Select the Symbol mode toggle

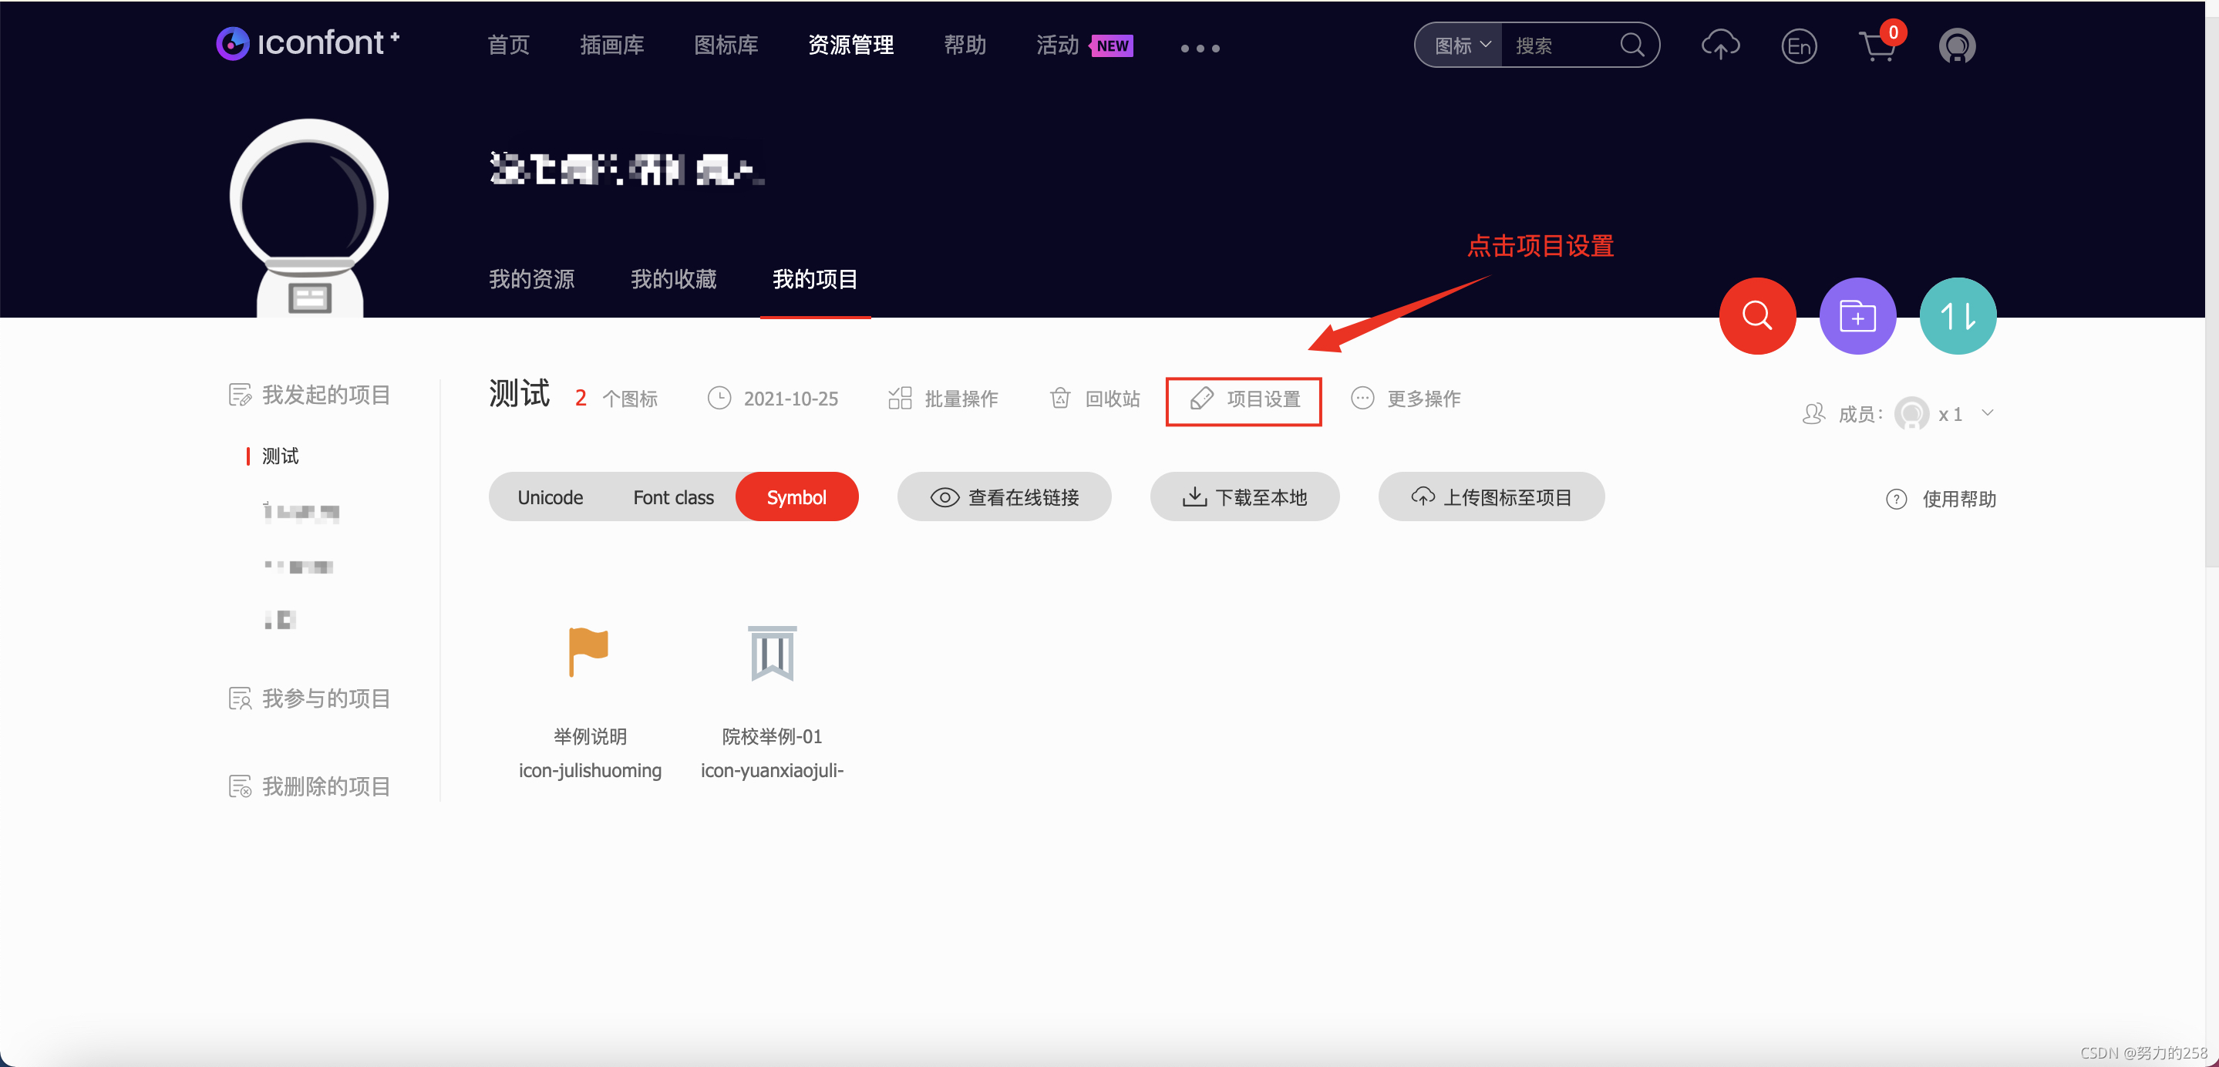click(796, 498)
